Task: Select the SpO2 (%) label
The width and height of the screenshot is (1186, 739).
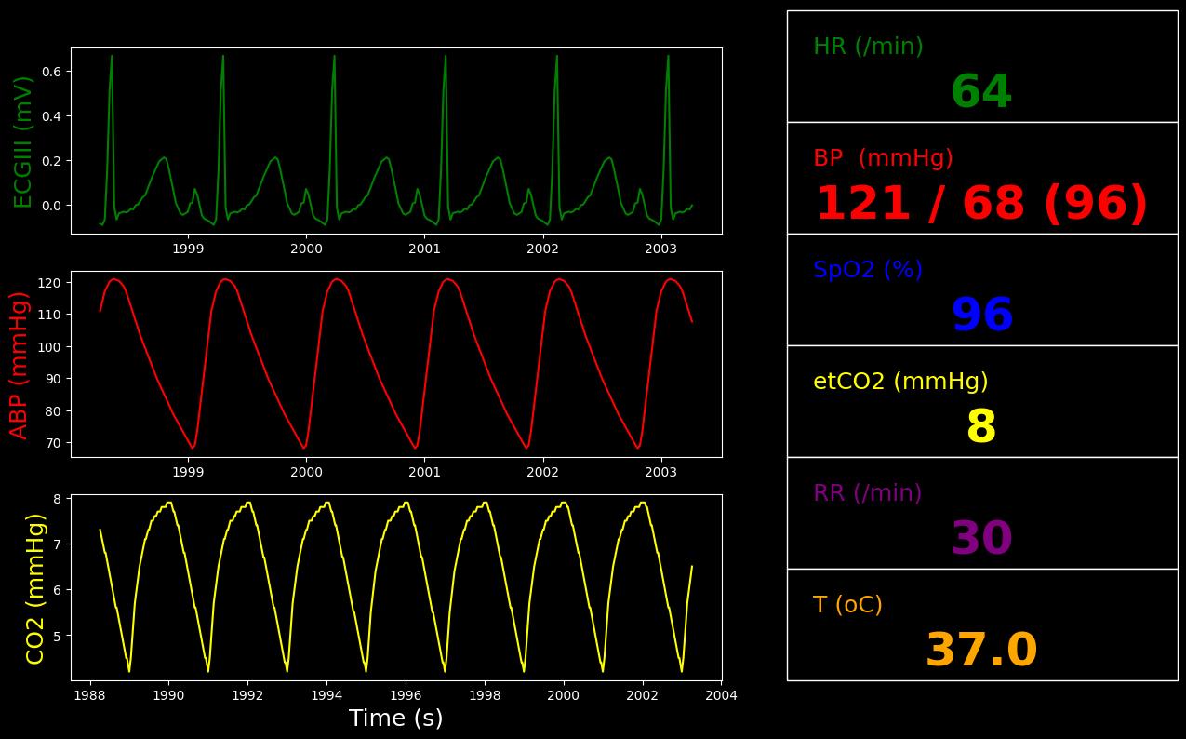Action: [868, 270]
